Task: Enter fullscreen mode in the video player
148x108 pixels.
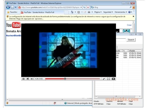Action: coord(108,79)
